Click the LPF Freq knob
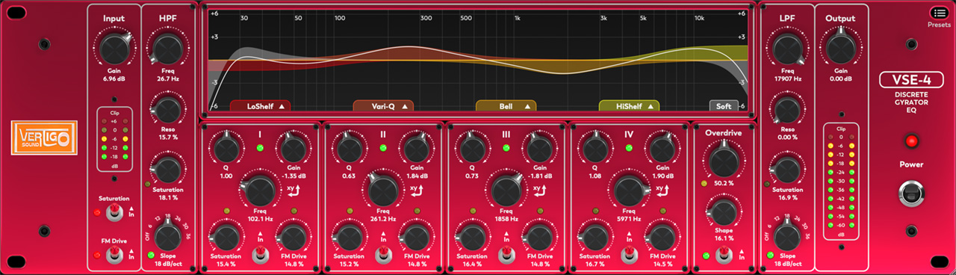The height and width of the screenshot is (275, 956). (x=787, y=49)
